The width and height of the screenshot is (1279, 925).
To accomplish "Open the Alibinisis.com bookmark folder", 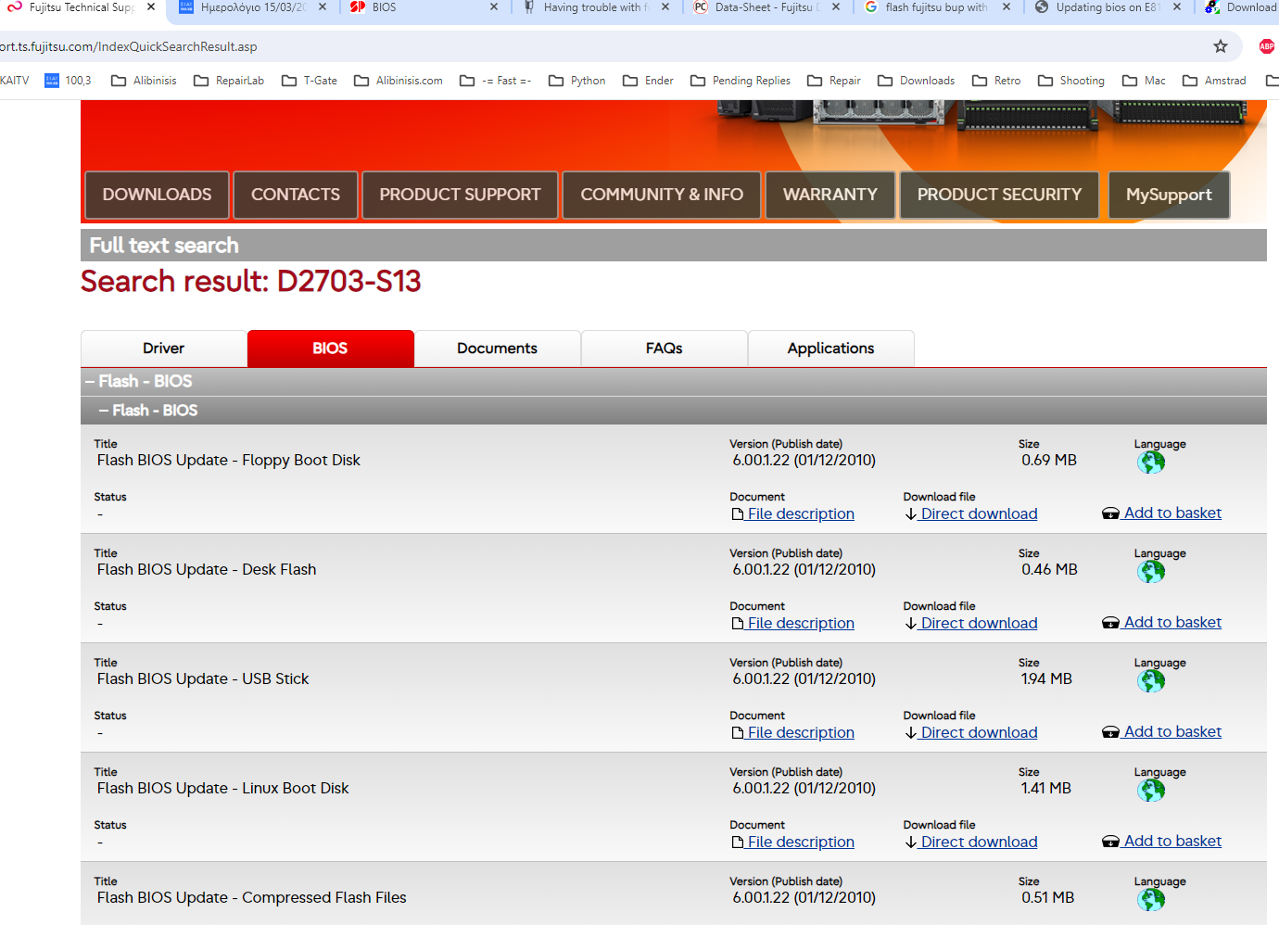I will click(x=399, y=81).
